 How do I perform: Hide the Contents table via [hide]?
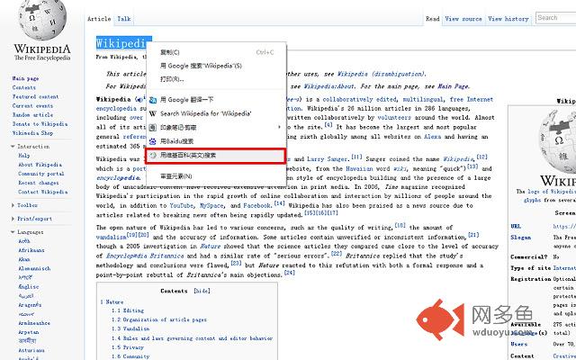202,291
